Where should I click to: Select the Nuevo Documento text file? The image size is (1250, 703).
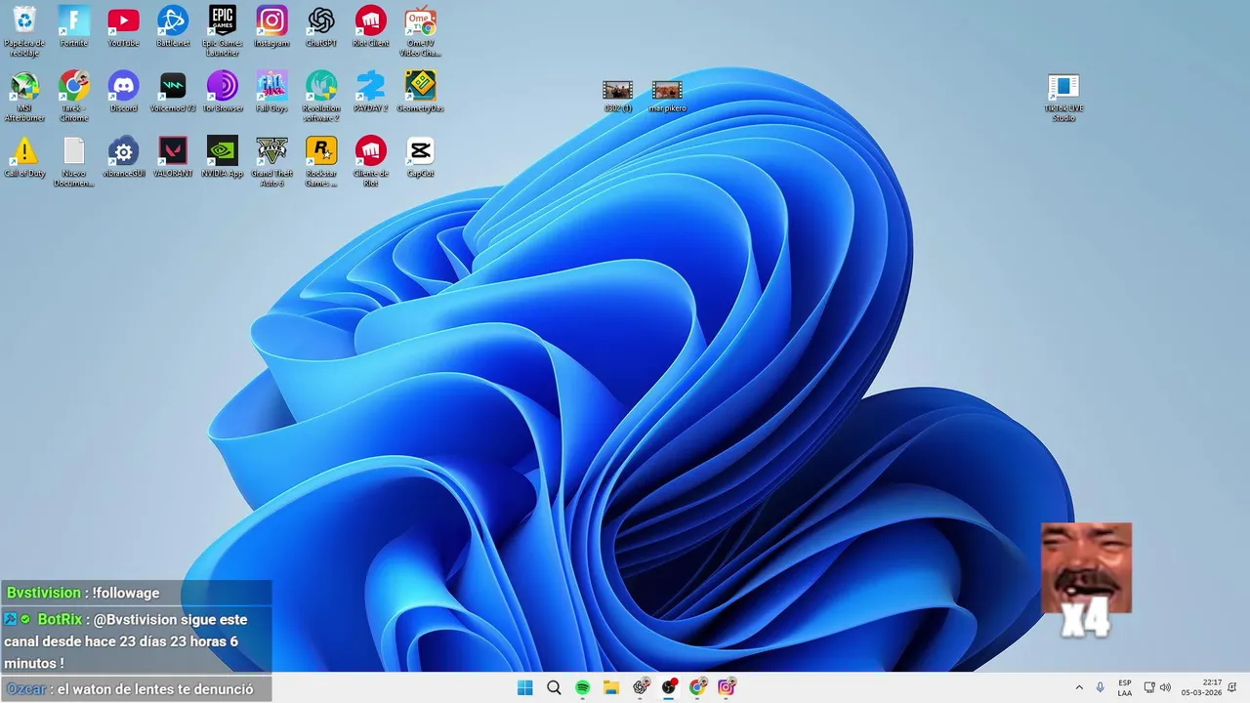tap(74, 160)
